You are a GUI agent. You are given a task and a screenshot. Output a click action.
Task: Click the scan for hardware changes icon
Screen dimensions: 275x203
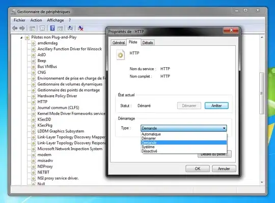70,28
